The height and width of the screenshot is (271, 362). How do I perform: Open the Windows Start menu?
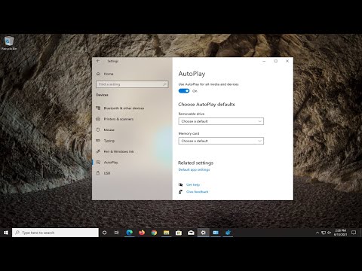[x=6, y=233]
